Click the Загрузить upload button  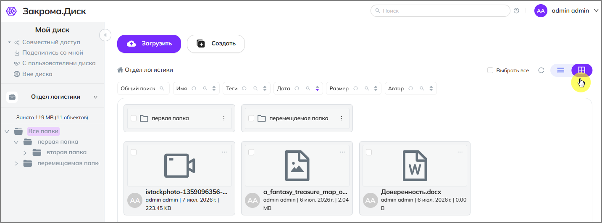(149, 44)
